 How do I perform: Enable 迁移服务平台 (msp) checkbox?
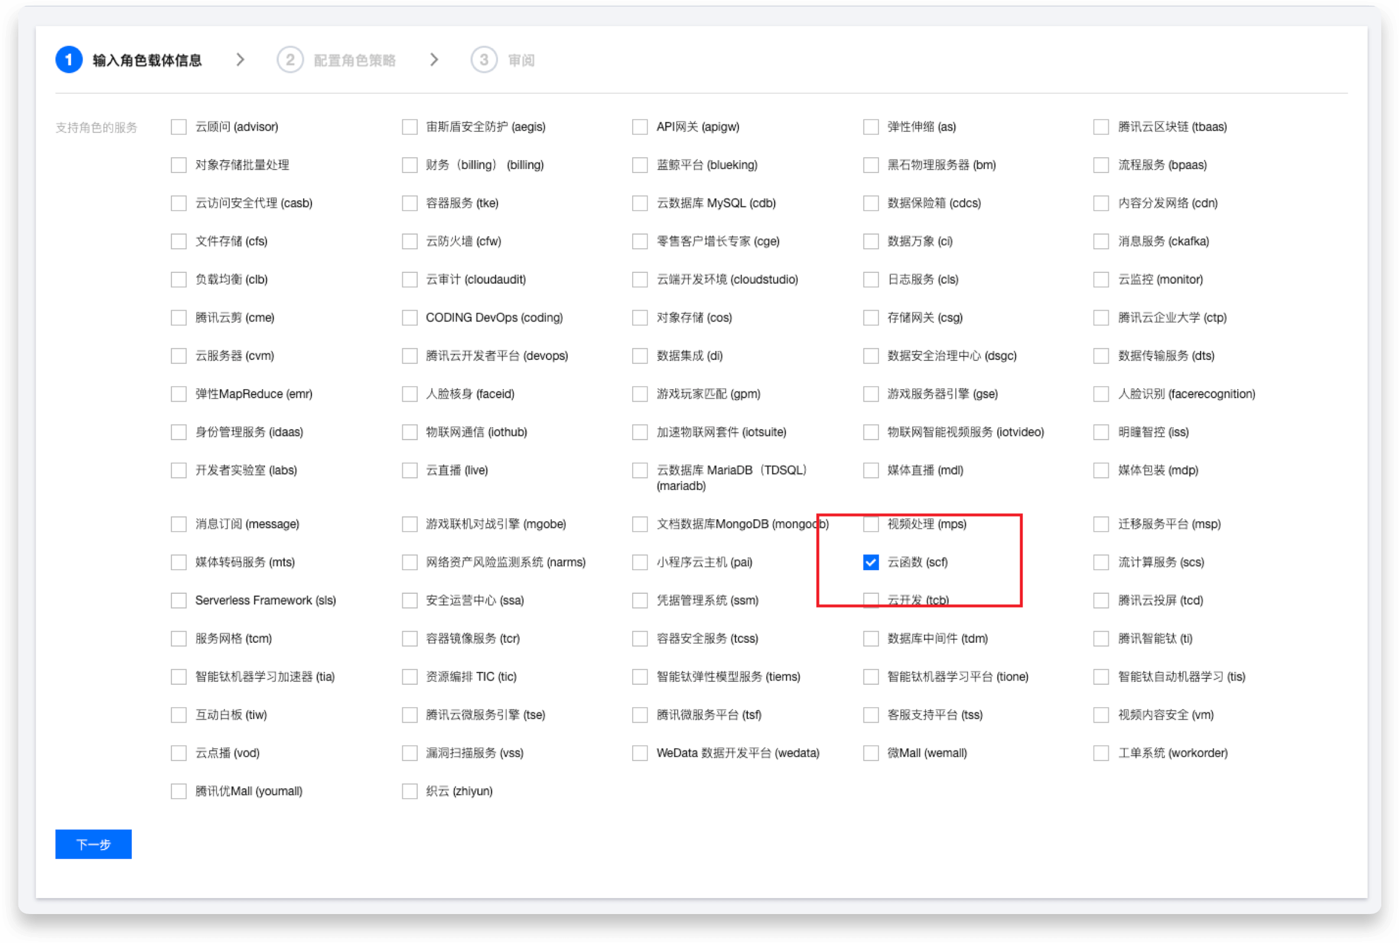1101,524
